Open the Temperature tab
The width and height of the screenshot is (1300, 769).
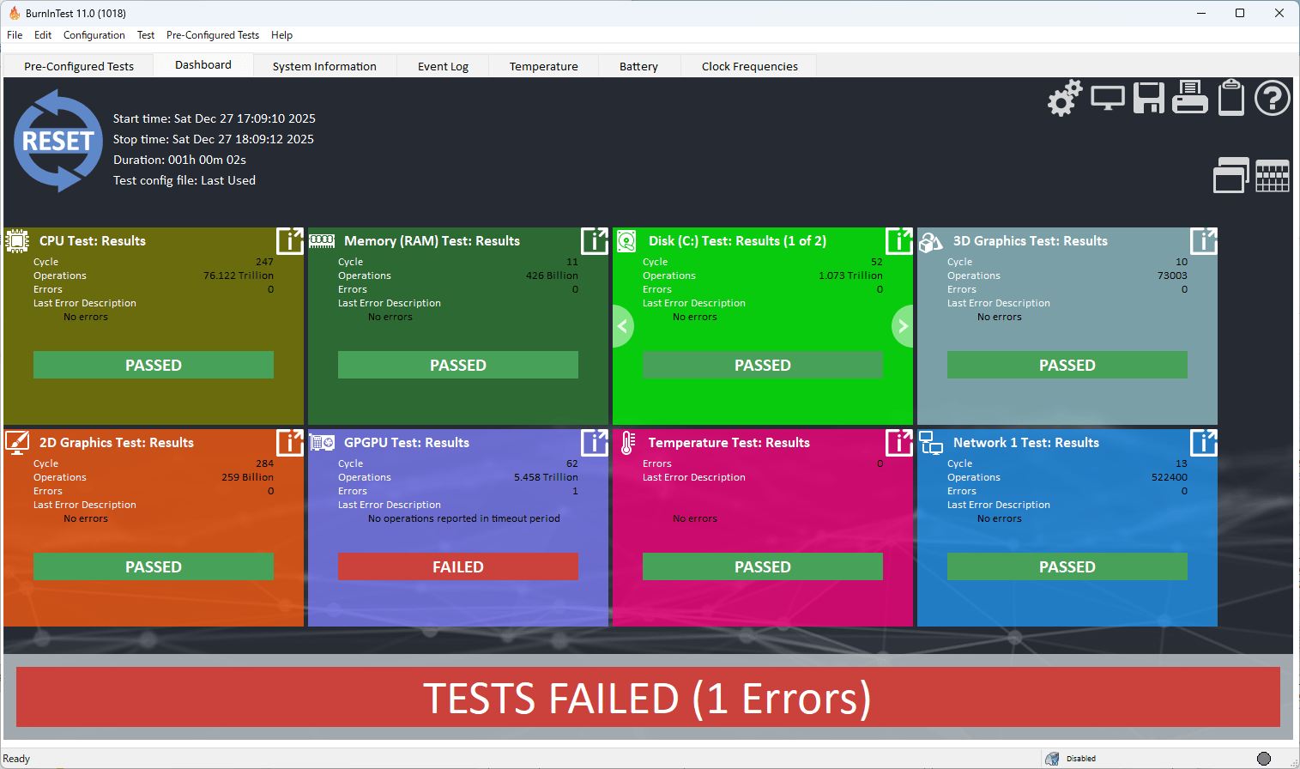click(x=543, y=66)
